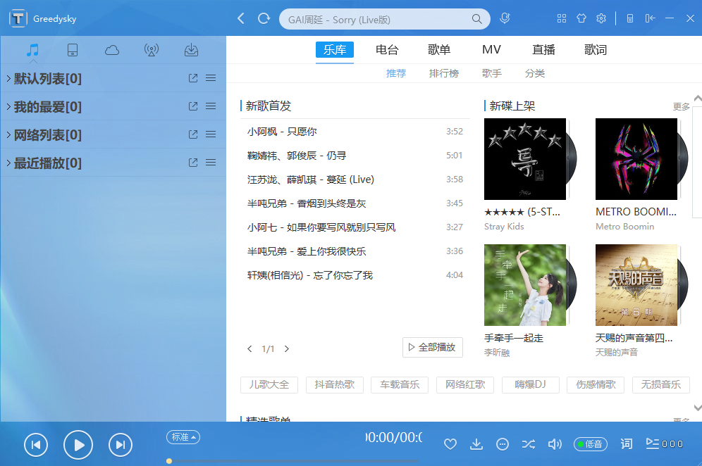Expand the 默认列表 playlist
This screenshot has width=702, height=466.
click(x=8, y=78)
